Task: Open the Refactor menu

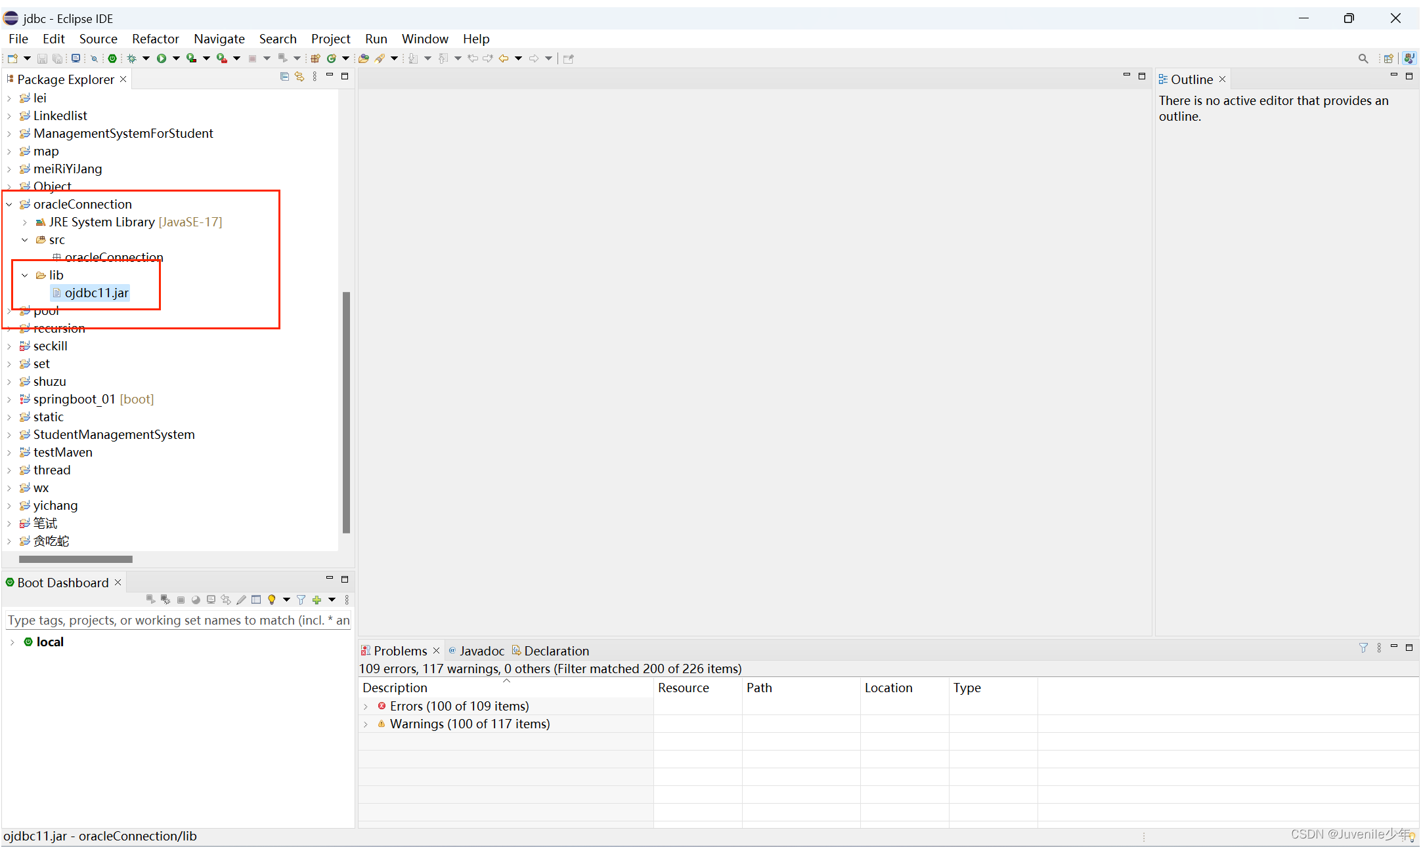Action: pos(155,39)
